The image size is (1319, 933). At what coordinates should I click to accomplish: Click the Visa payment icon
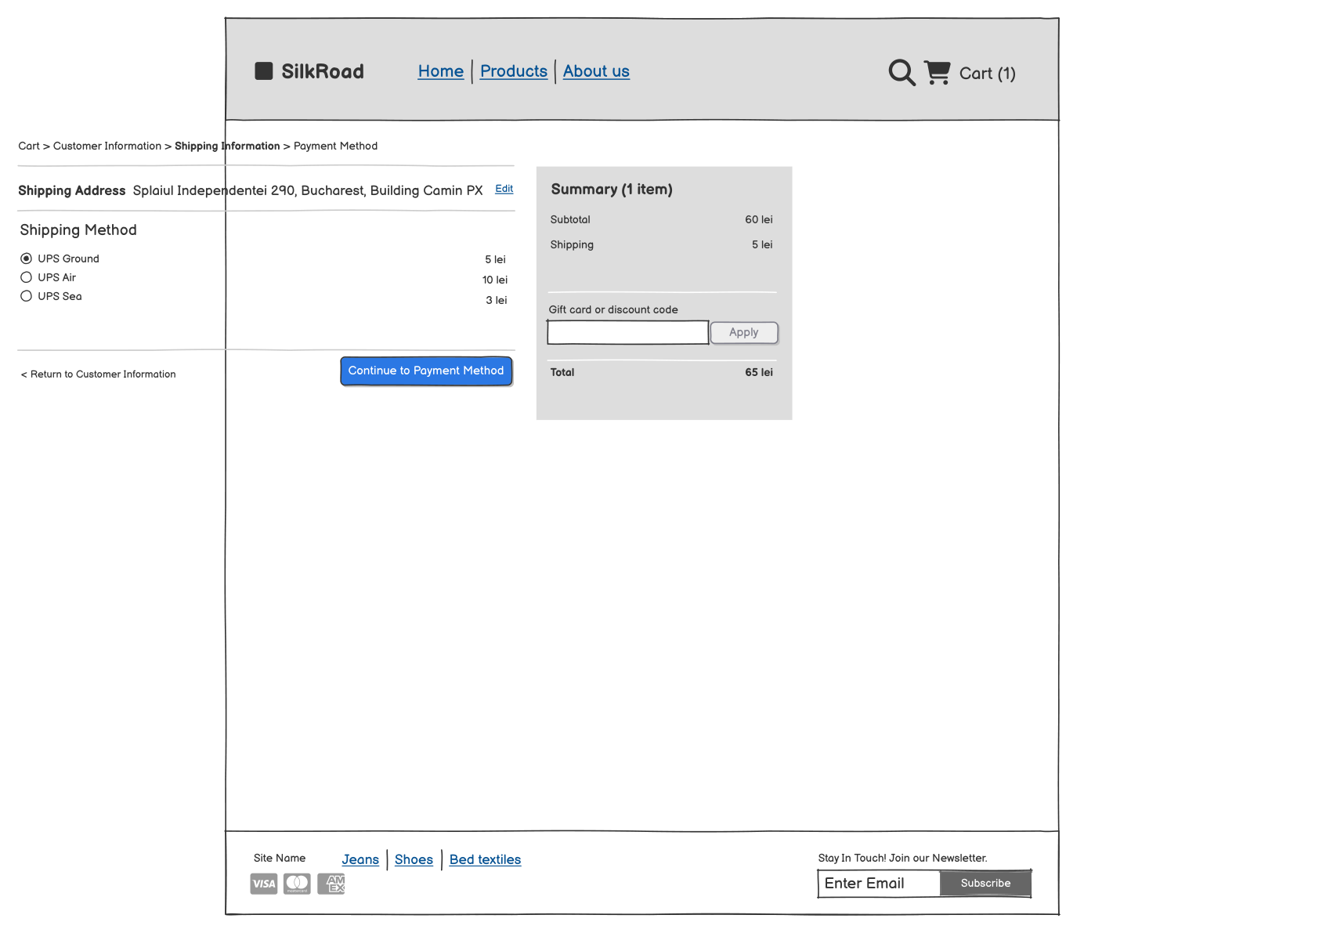263,883
